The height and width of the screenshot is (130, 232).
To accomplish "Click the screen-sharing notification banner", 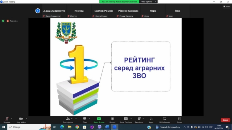I will point(119,1).
